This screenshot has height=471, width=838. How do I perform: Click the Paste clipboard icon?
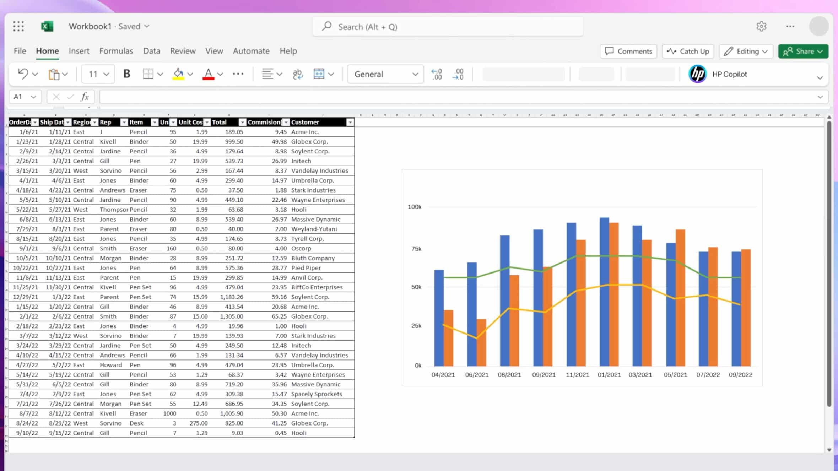coord(54,74)
